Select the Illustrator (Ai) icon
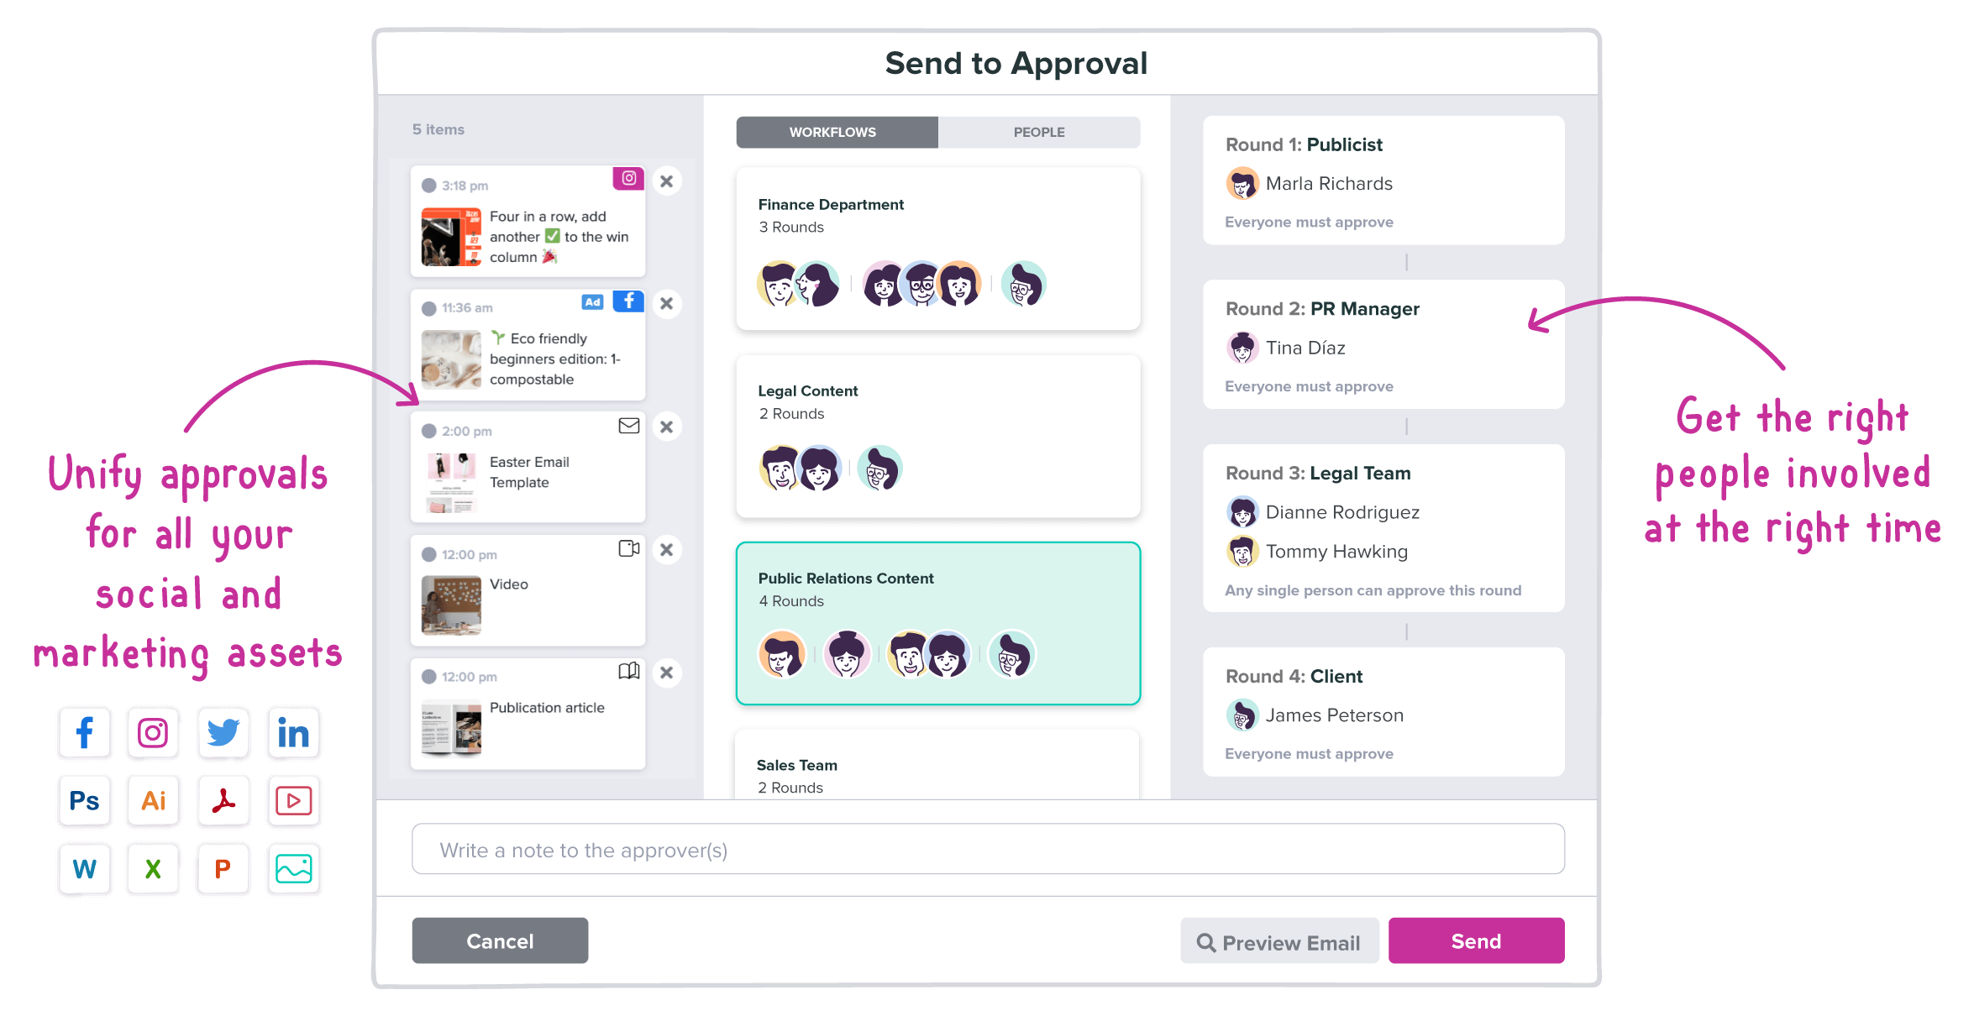Image resolution: width=1974 pixels, height=1016 pixels. [x=153, y=801]
